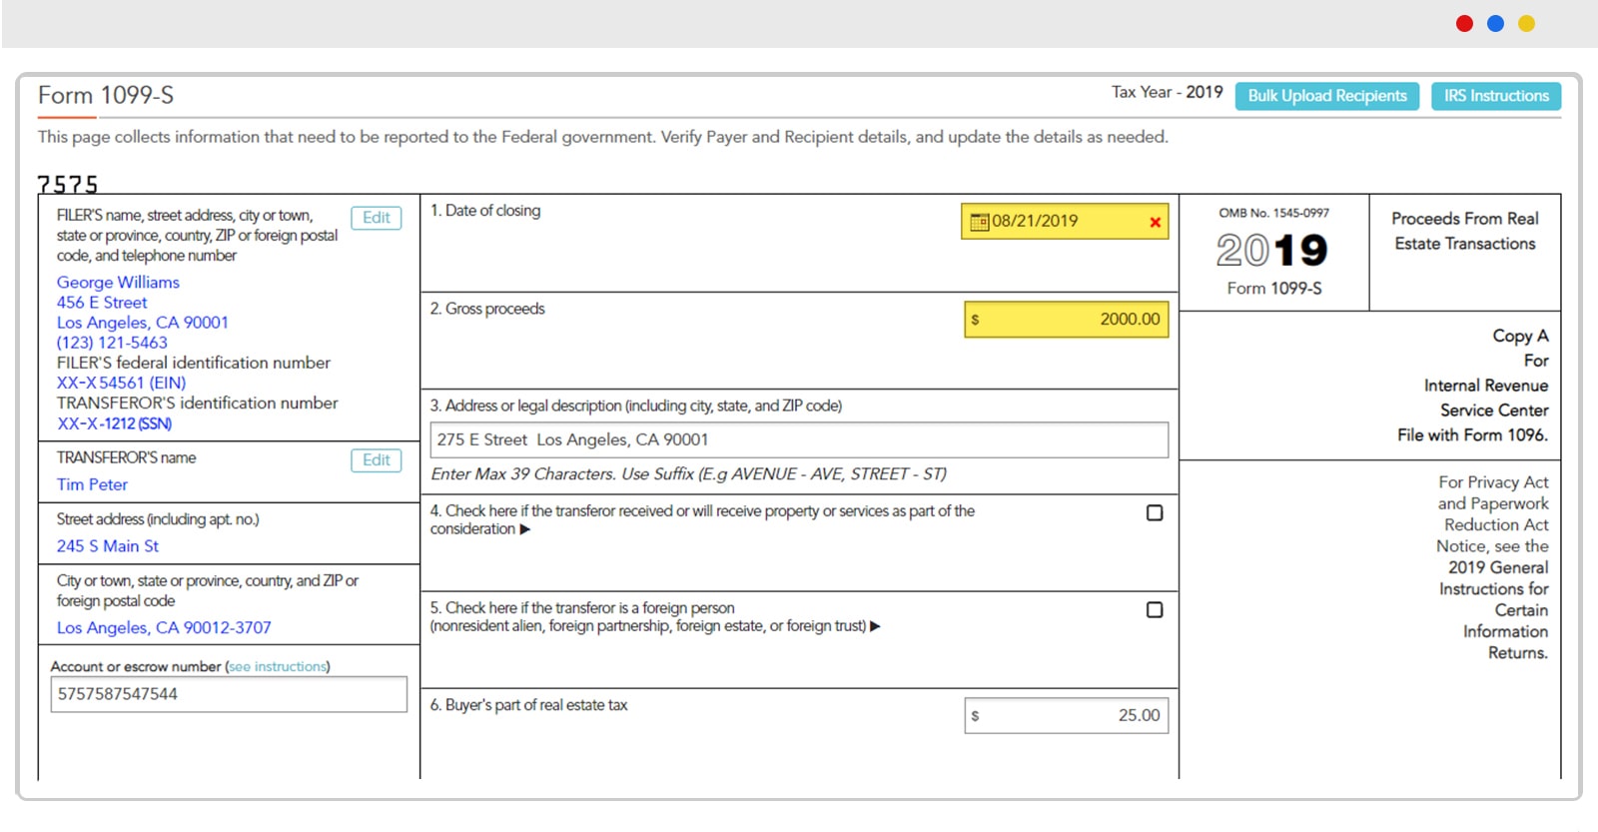Edit the TRANSFEROR'S name
The height and width of the screenshot is (832, 1598).
point(377,460)
